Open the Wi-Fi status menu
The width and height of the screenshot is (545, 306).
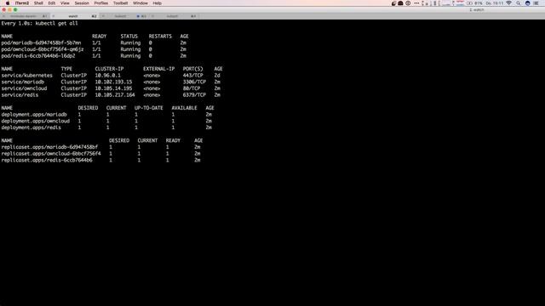[509, 3]
